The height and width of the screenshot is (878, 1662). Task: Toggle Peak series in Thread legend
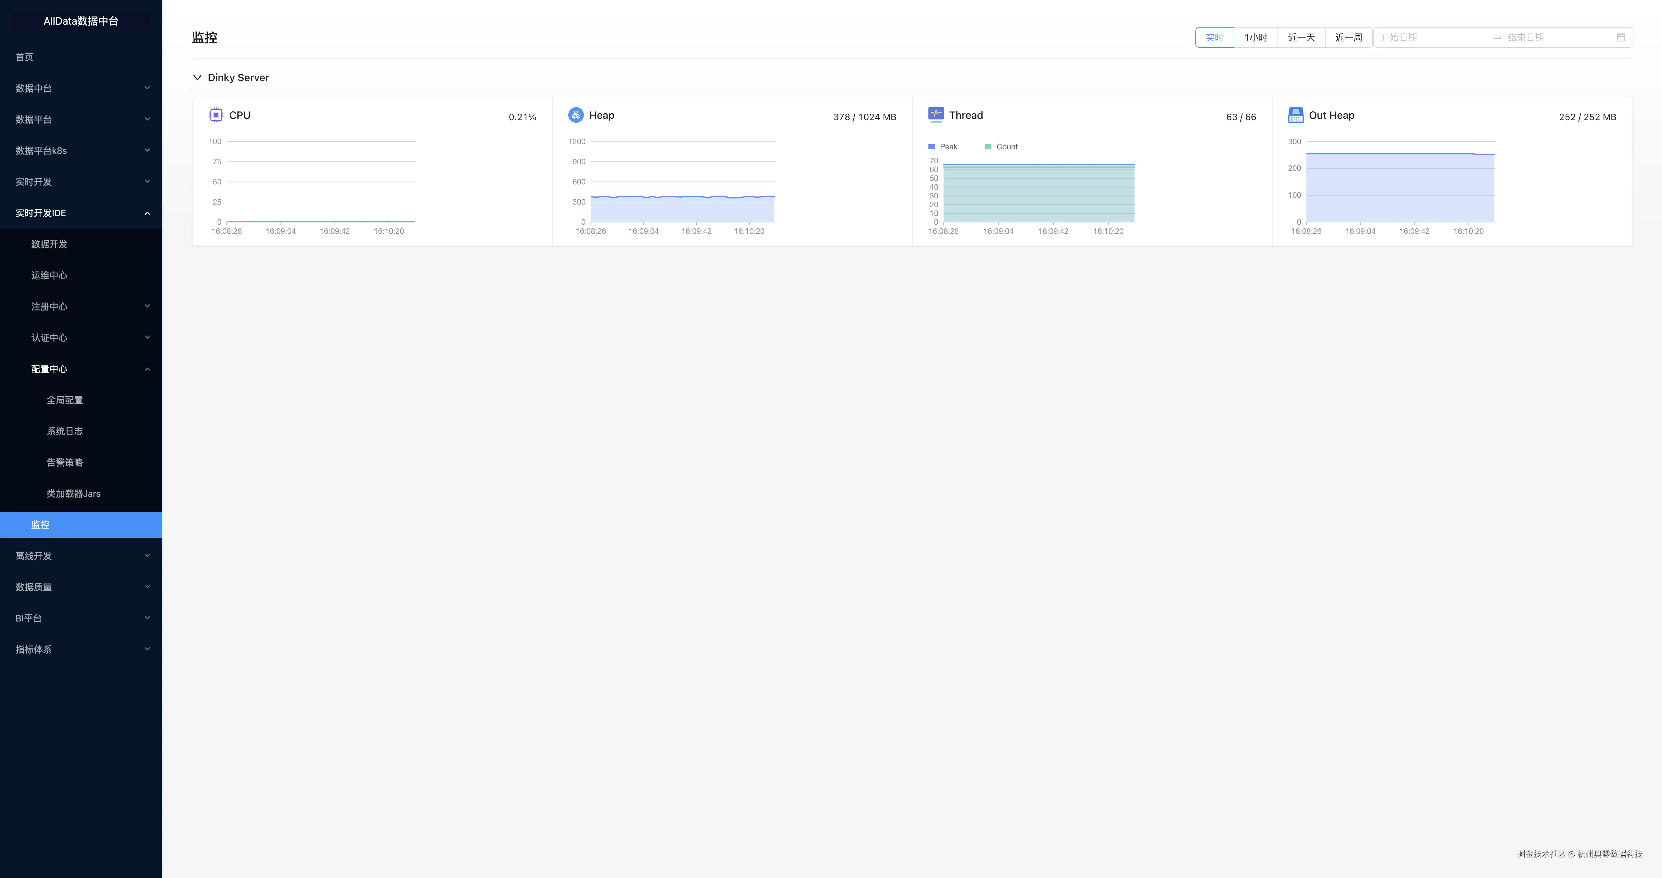tap(943, 147)
